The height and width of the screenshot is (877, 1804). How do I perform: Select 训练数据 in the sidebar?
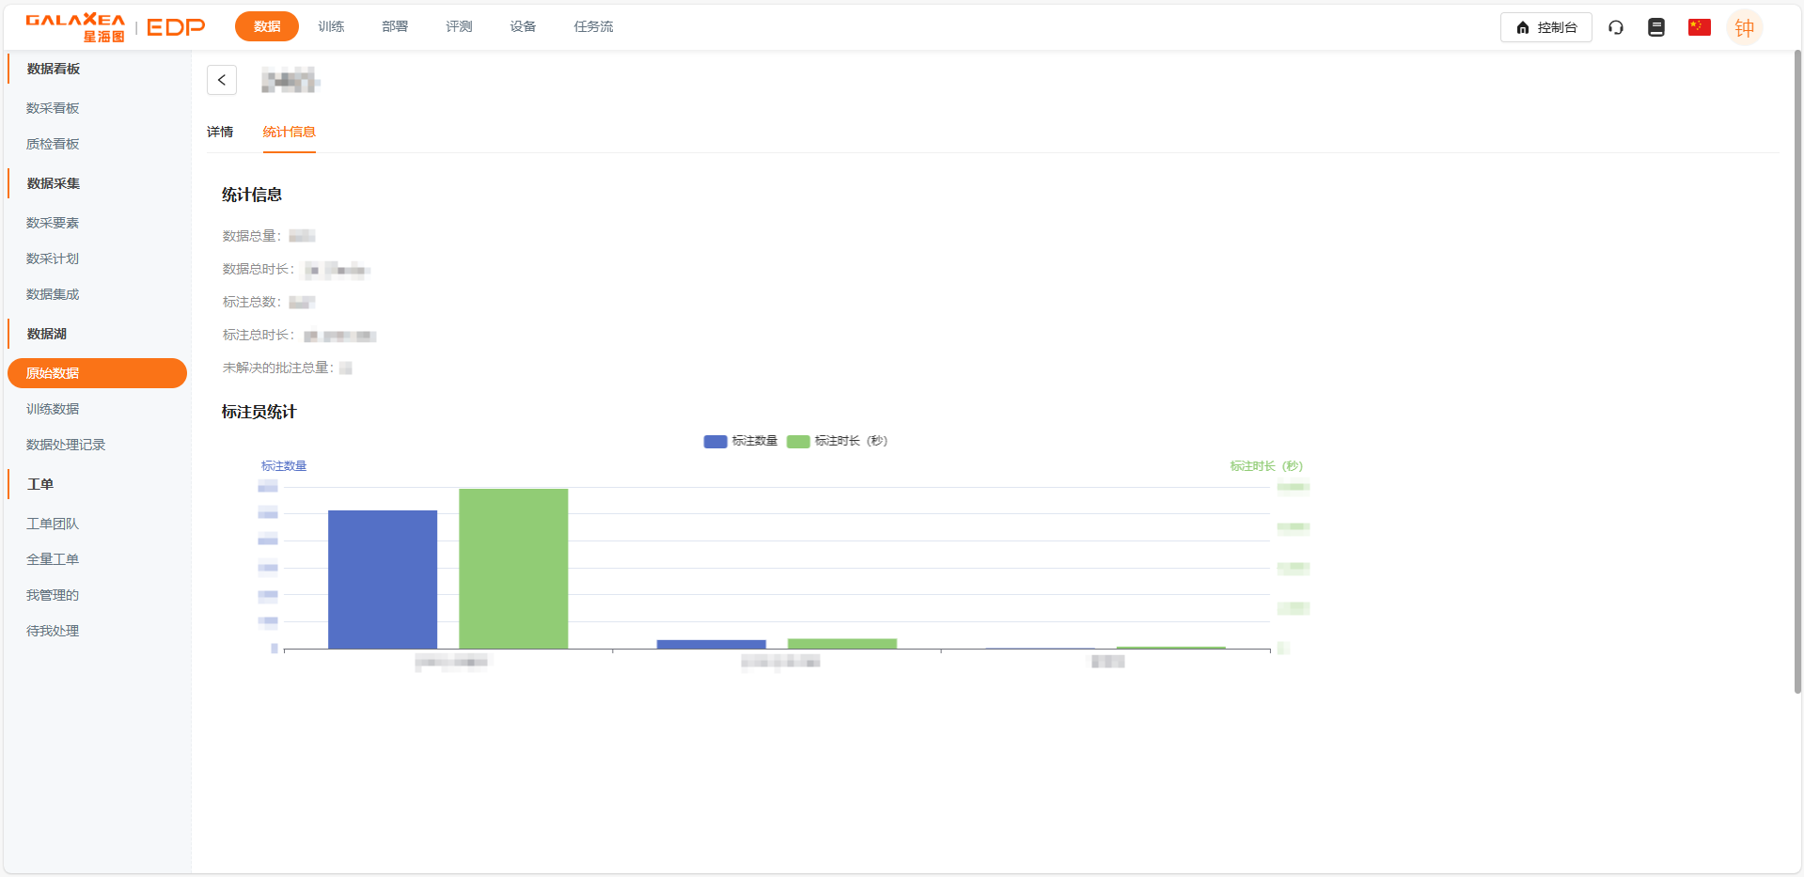click(53, 409)
